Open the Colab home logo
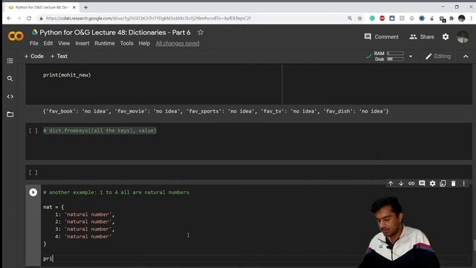 click(16, 36)
